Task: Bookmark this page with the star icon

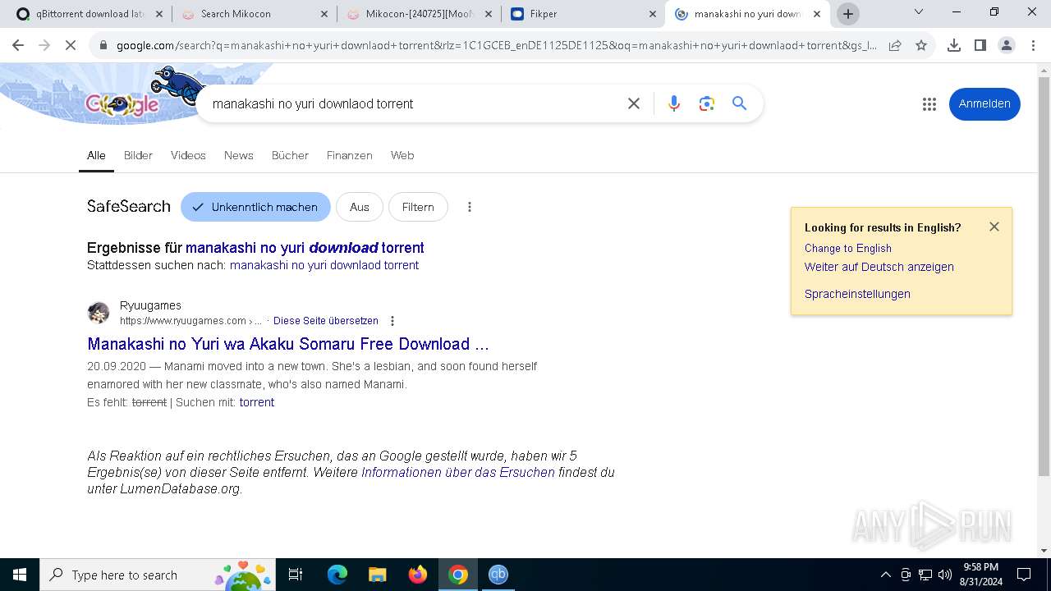Action: point(921,45)
